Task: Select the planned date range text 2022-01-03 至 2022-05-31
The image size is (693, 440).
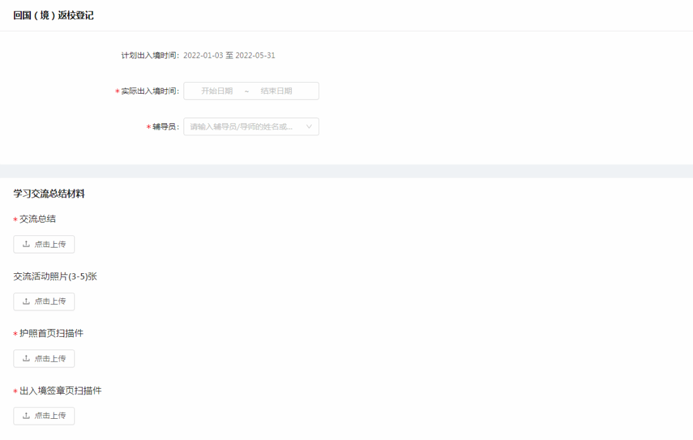Action: coord(229,56)
